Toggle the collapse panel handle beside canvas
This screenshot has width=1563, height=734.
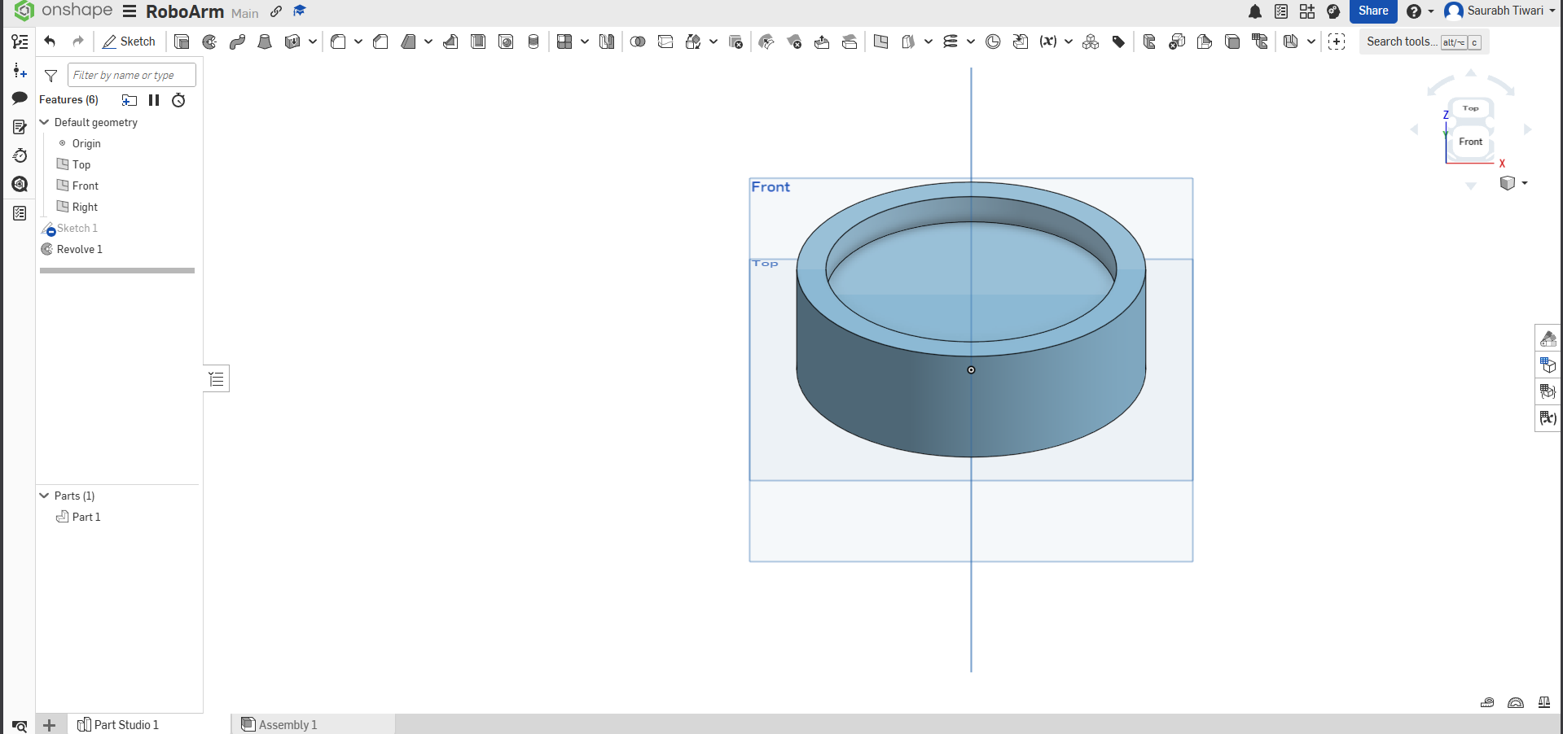[x=216, y=378]
